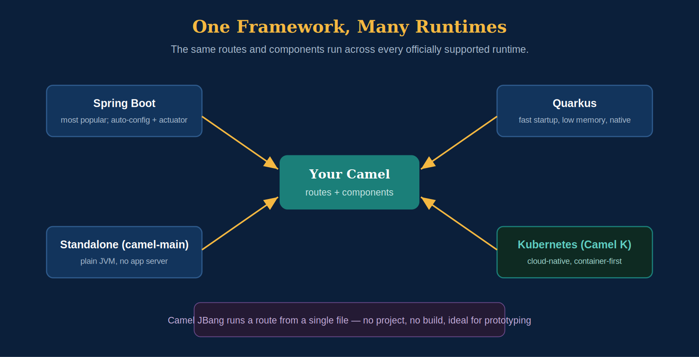Click 'fast startup, low memory, native' text
Image resolution: width=699 pixels, height=357 pixels.
[x=574, y=120]
